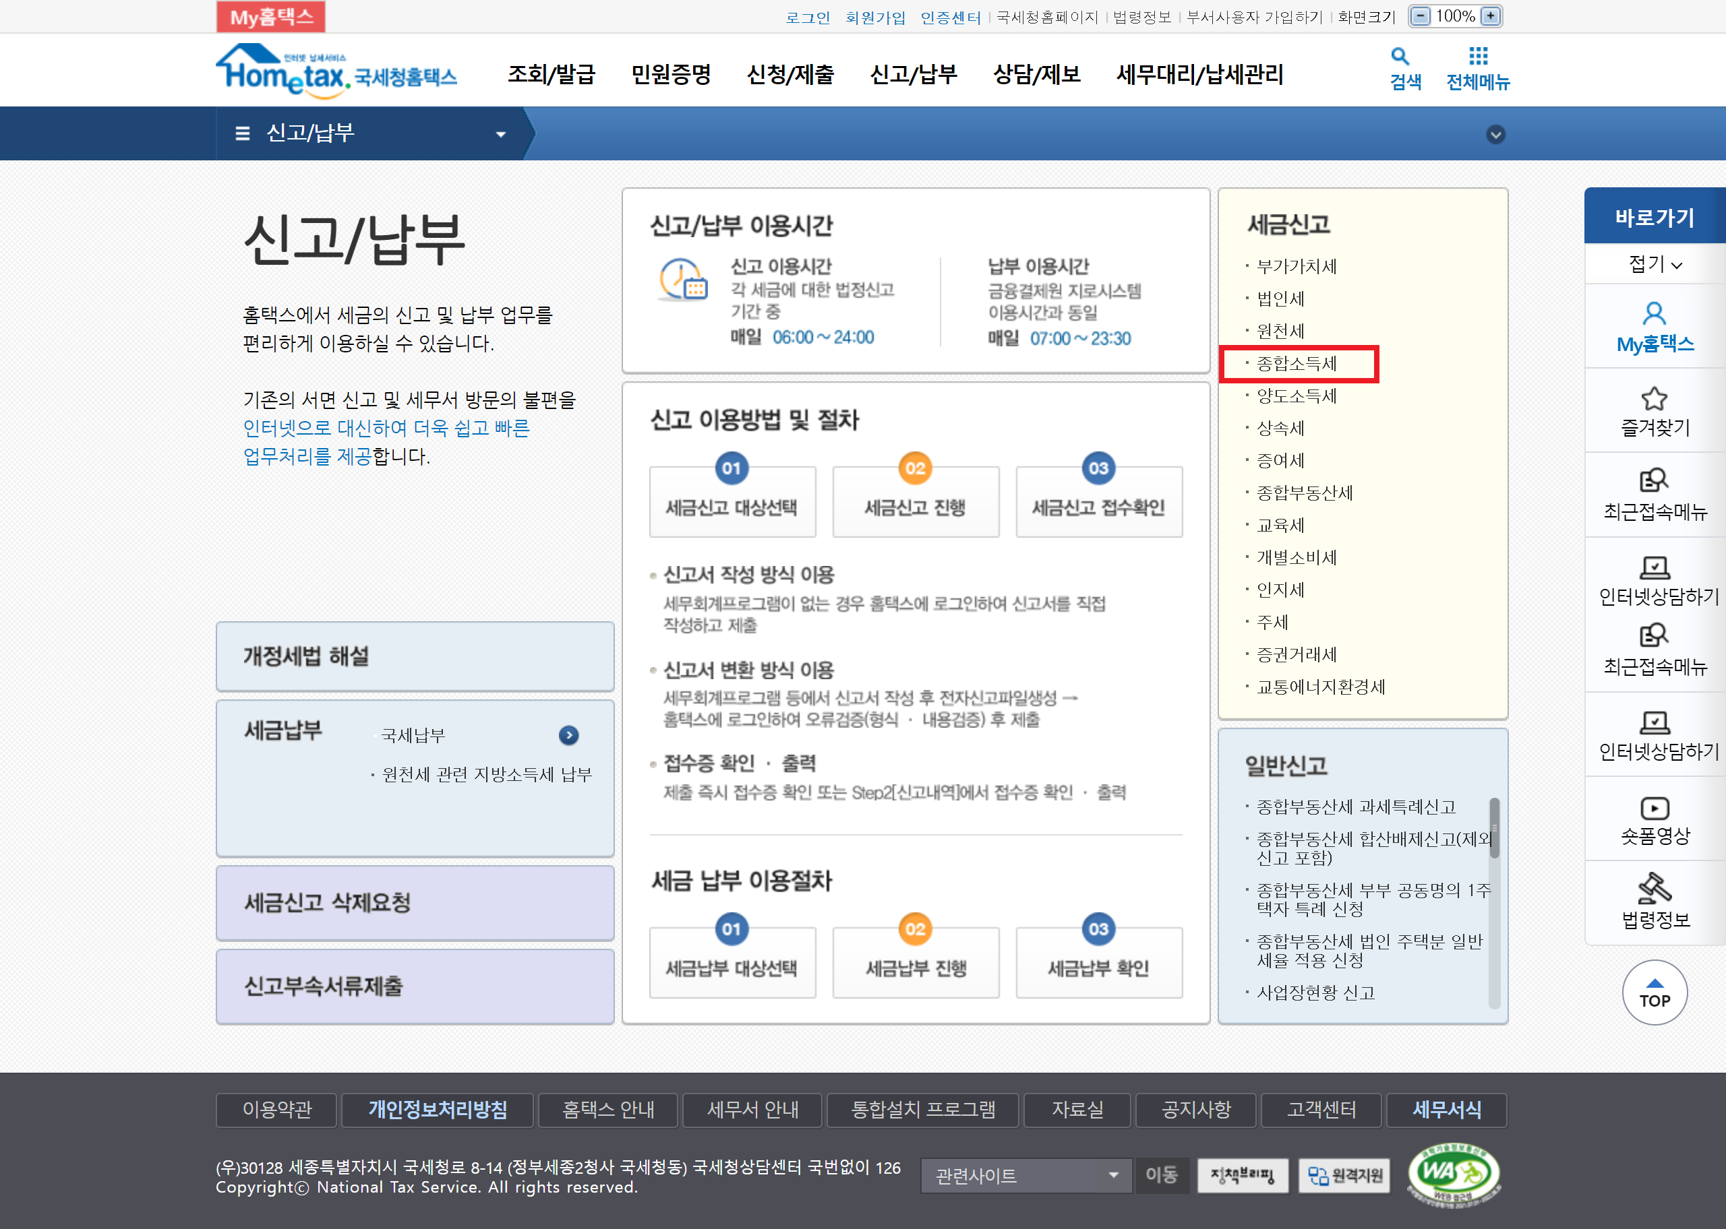Open the 세무대리/납세관리 menu
The image size is (1726, 1229).
(1199, 74)
